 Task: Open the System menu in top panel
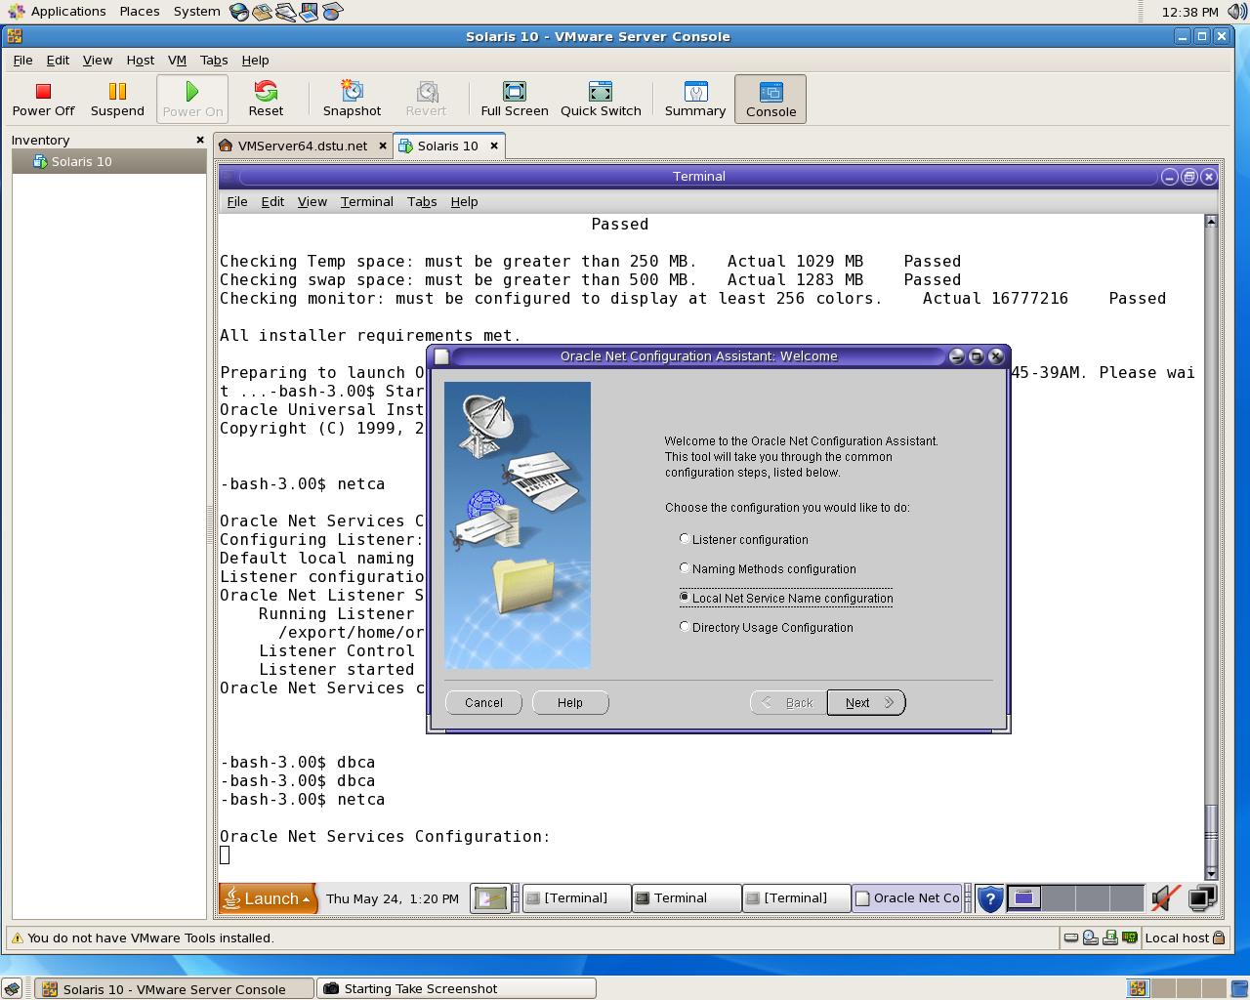196,12
